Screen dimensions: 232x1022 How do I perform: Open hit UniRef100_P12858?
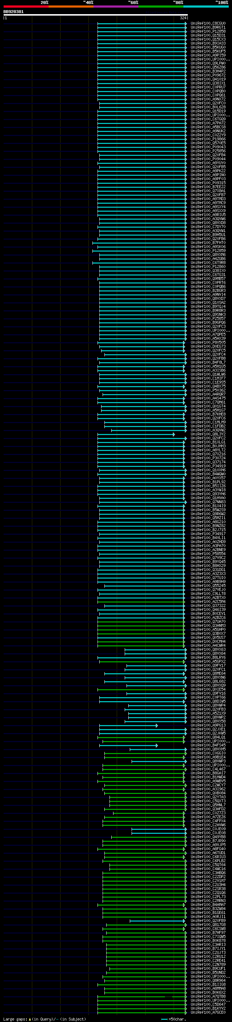pyautogui.click(x=208, y=31)
